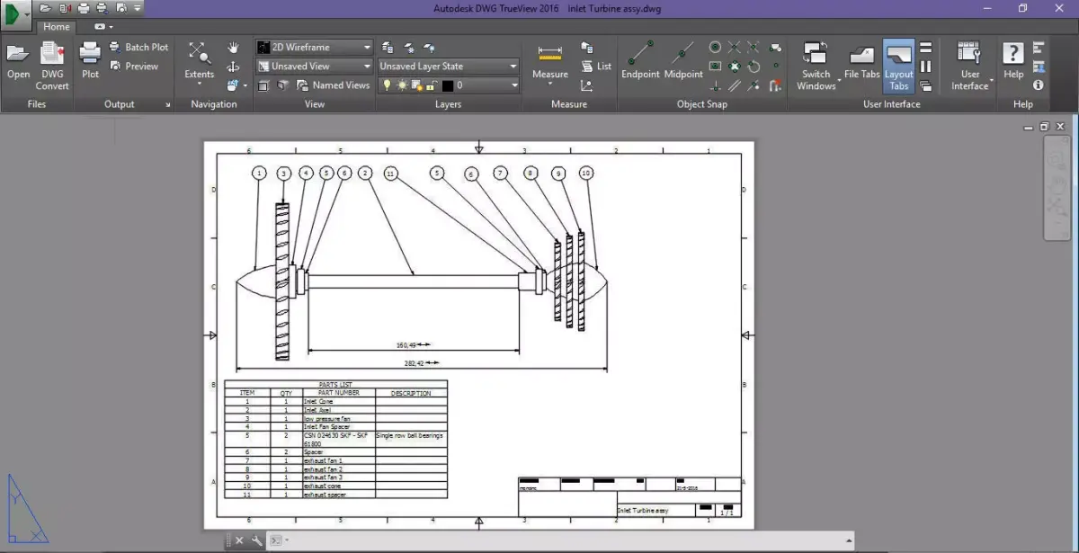Image resolution: width=1079 pixels, height=553 pixels.
Task: Click Perpendicular object snap icon
Action: click(715, 86)
